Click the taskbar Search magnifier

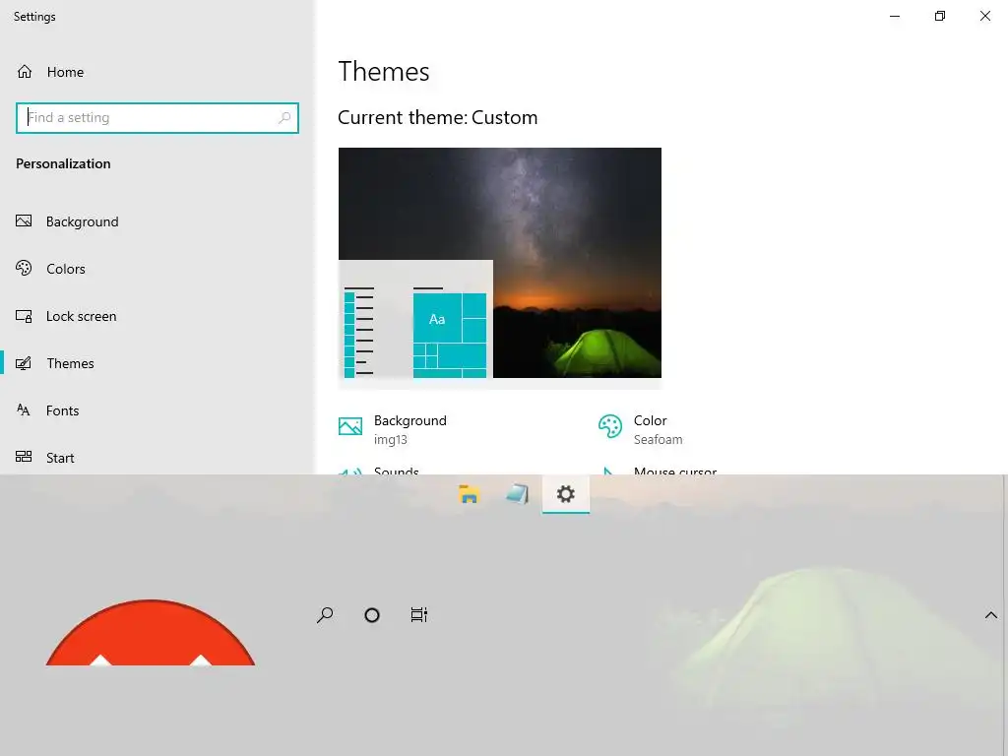pos(325,615)
